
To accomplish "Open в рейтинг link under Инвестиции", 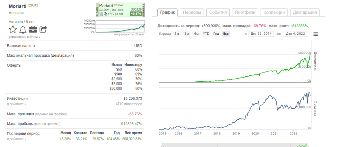I will pyautogui.click(x=16, y=104).
